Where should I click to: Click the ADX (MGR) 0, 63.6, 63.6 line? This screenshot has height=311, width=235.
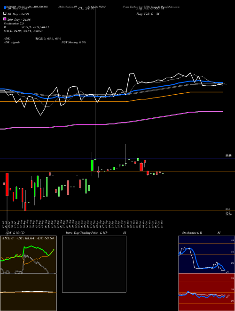pos(32,39)
